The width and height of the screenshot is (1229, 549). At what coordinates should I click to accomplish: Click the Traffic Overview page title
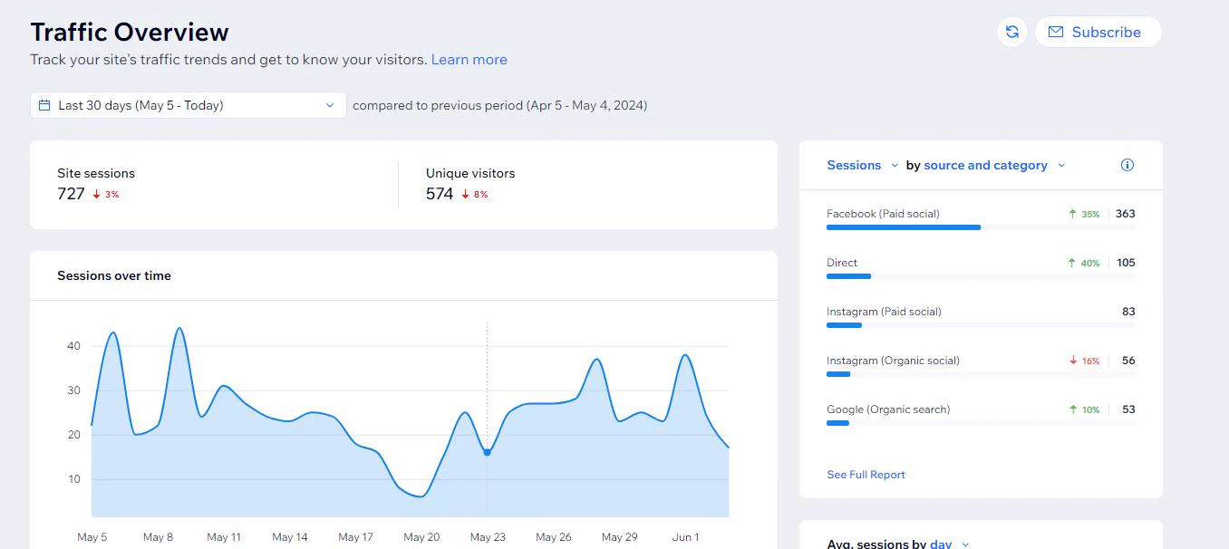pos(130,33)
